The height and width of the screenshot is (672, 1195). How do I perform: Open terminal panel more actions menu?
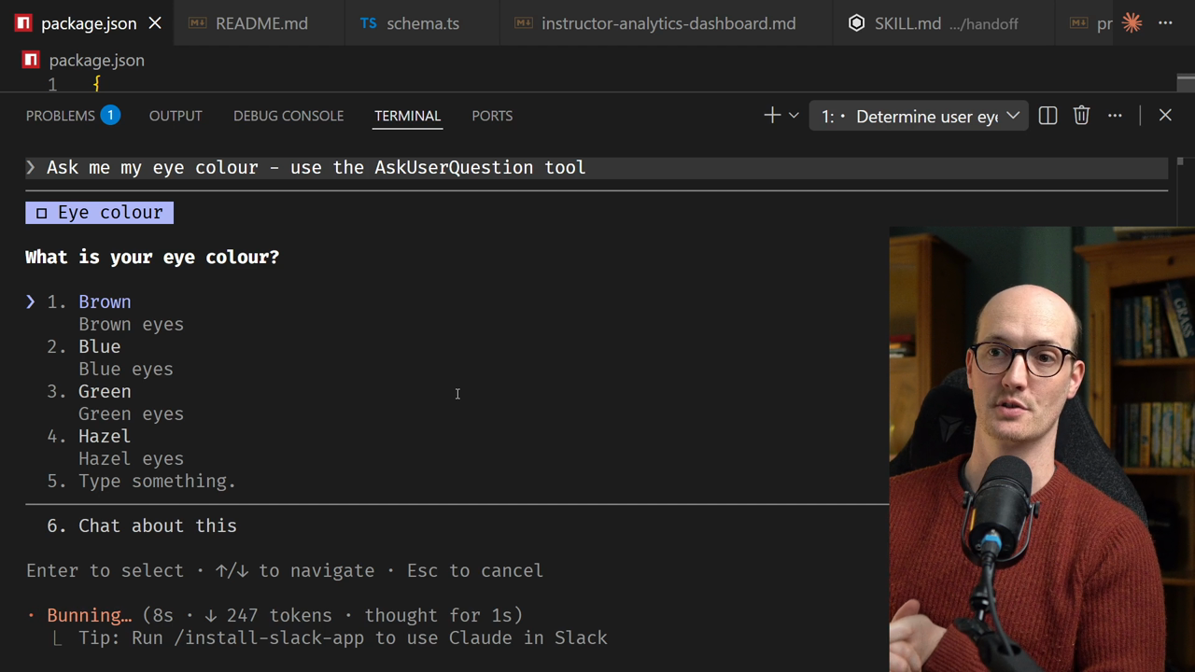pyautogui.click(x=1115, y=116)
